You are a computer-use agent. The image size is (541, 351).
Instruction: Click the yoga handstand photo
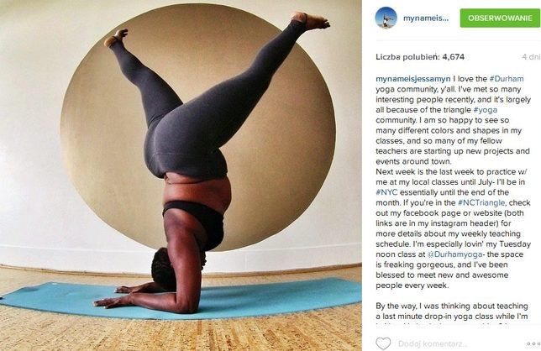click(x=181, y=175)
